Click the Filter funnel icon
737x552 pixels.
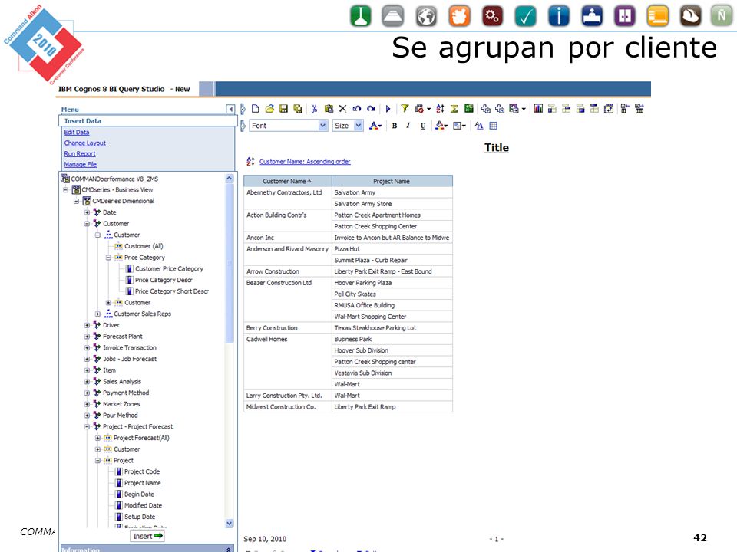tap(405, 108)
